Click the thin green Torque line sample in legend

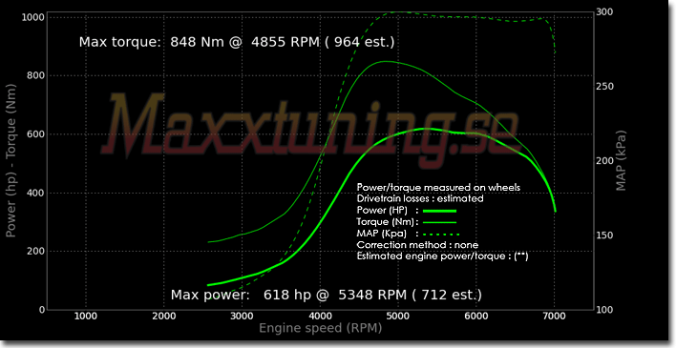(x=439, y=223)
